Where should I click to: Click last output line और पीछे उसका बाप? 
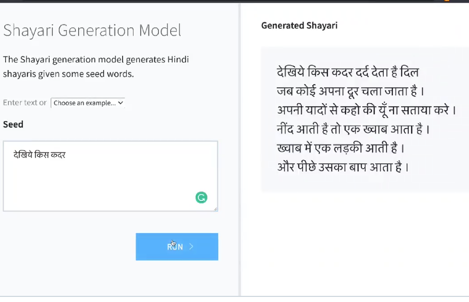343,167
